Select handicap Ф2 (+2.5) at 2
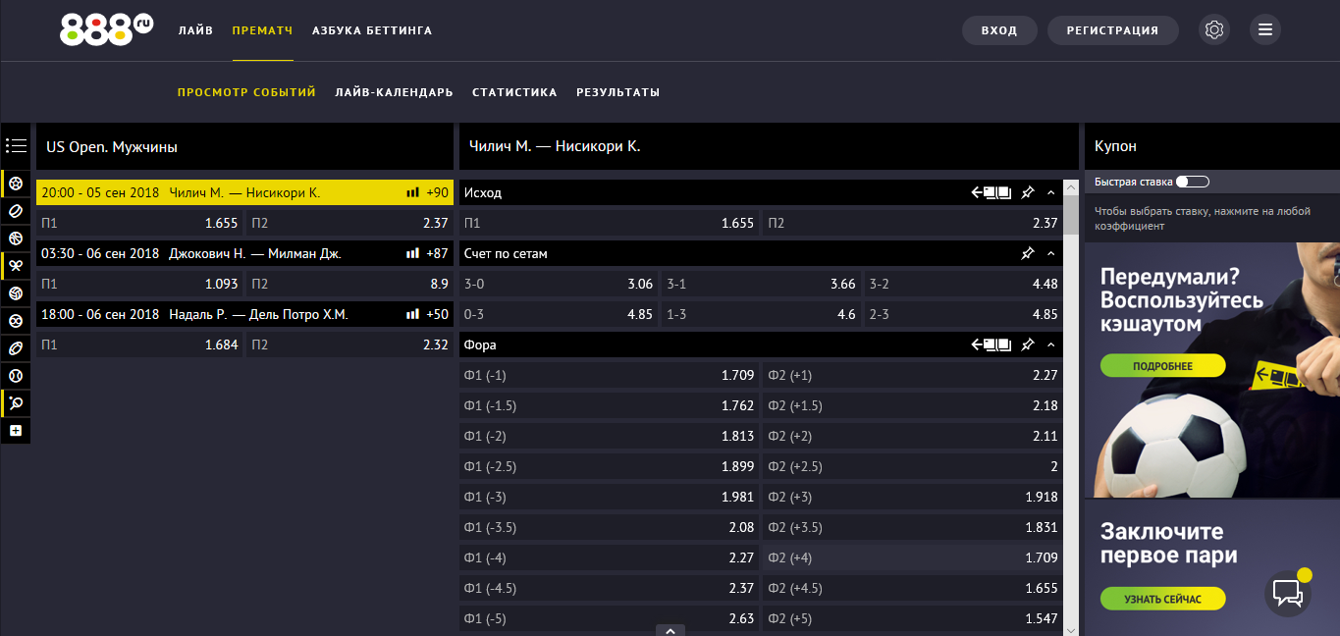Viewport: 1340px width, 636px height. [x=913, y=466]
